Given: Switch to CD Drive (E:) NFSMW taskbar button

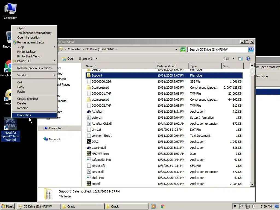Looking at the screenshot, I should click(39, 206).
